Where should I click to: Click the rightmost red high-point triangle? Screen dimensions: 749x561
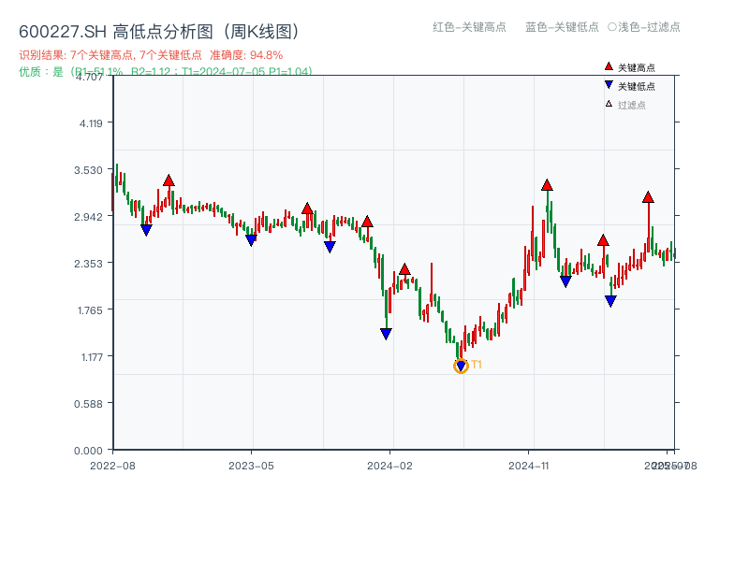tap(648, 197)
